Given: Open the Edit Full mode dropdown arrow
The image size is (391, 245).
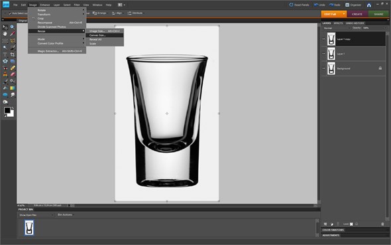Looking at the screenshot, I should [344, 14].
